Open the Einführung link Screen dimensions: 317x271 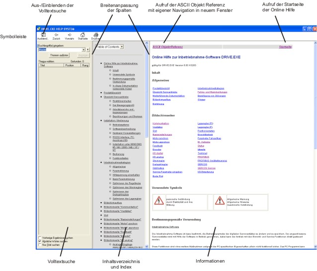click(158, 104)
